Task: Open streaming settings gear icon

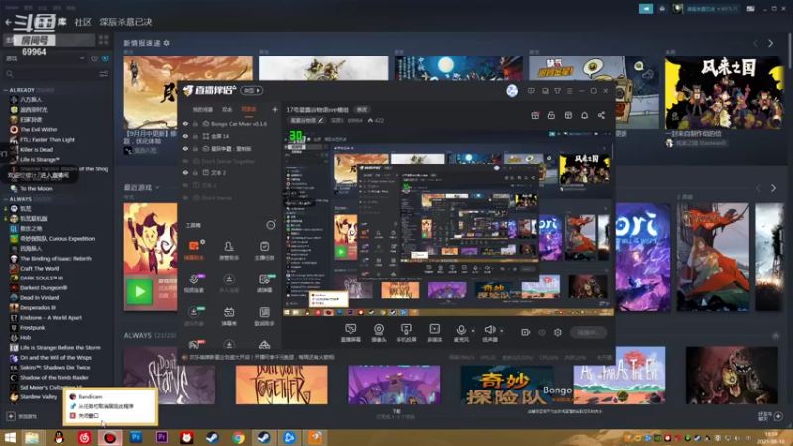Action: tap(558, 332)
